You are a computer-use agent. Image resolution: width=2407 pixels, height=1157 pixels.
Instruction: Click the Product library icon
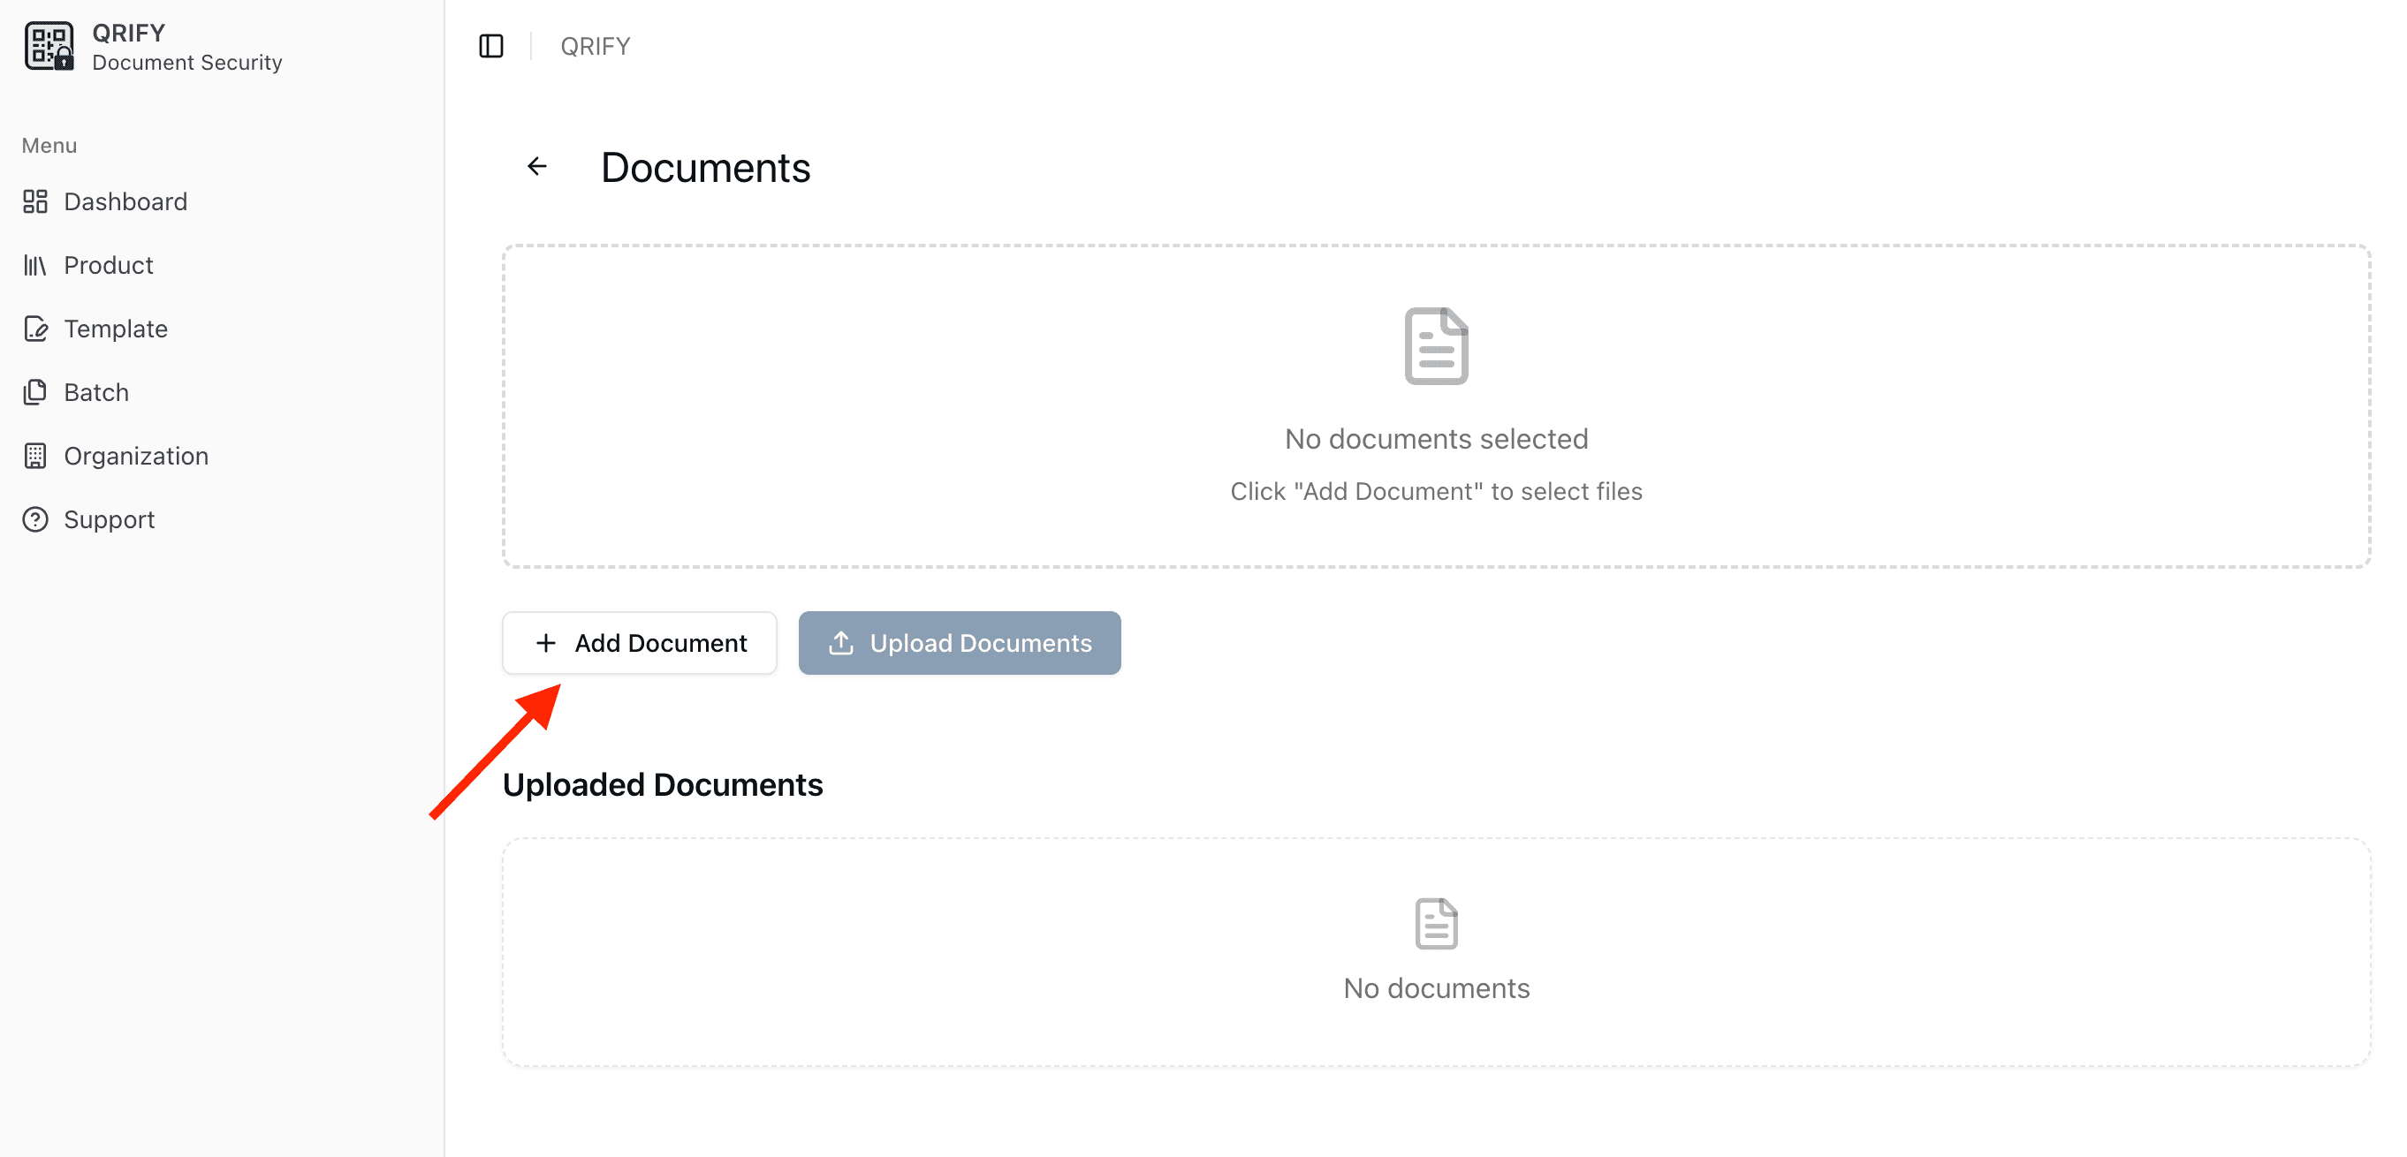tap(35, 265)
